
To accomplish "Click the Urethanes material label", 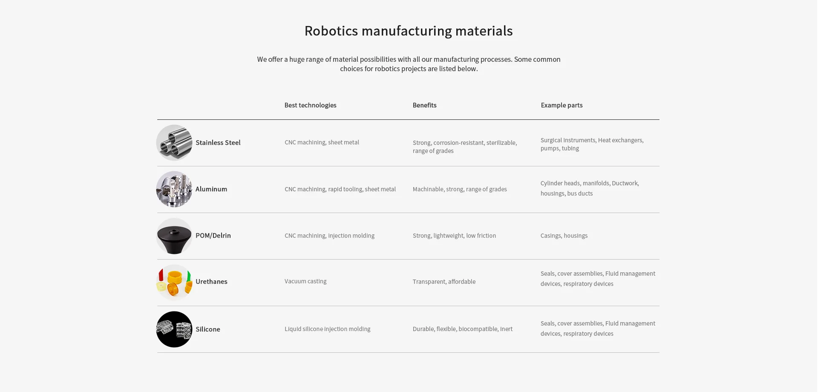I will (x=211, y=282).
